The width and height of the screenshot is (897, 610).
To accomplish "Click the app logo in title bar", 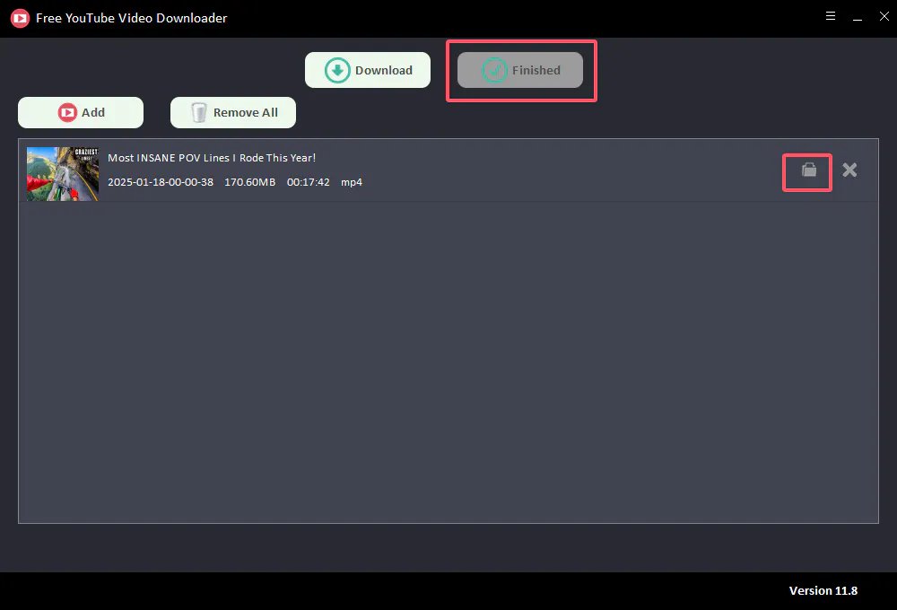I will [20, 18].
